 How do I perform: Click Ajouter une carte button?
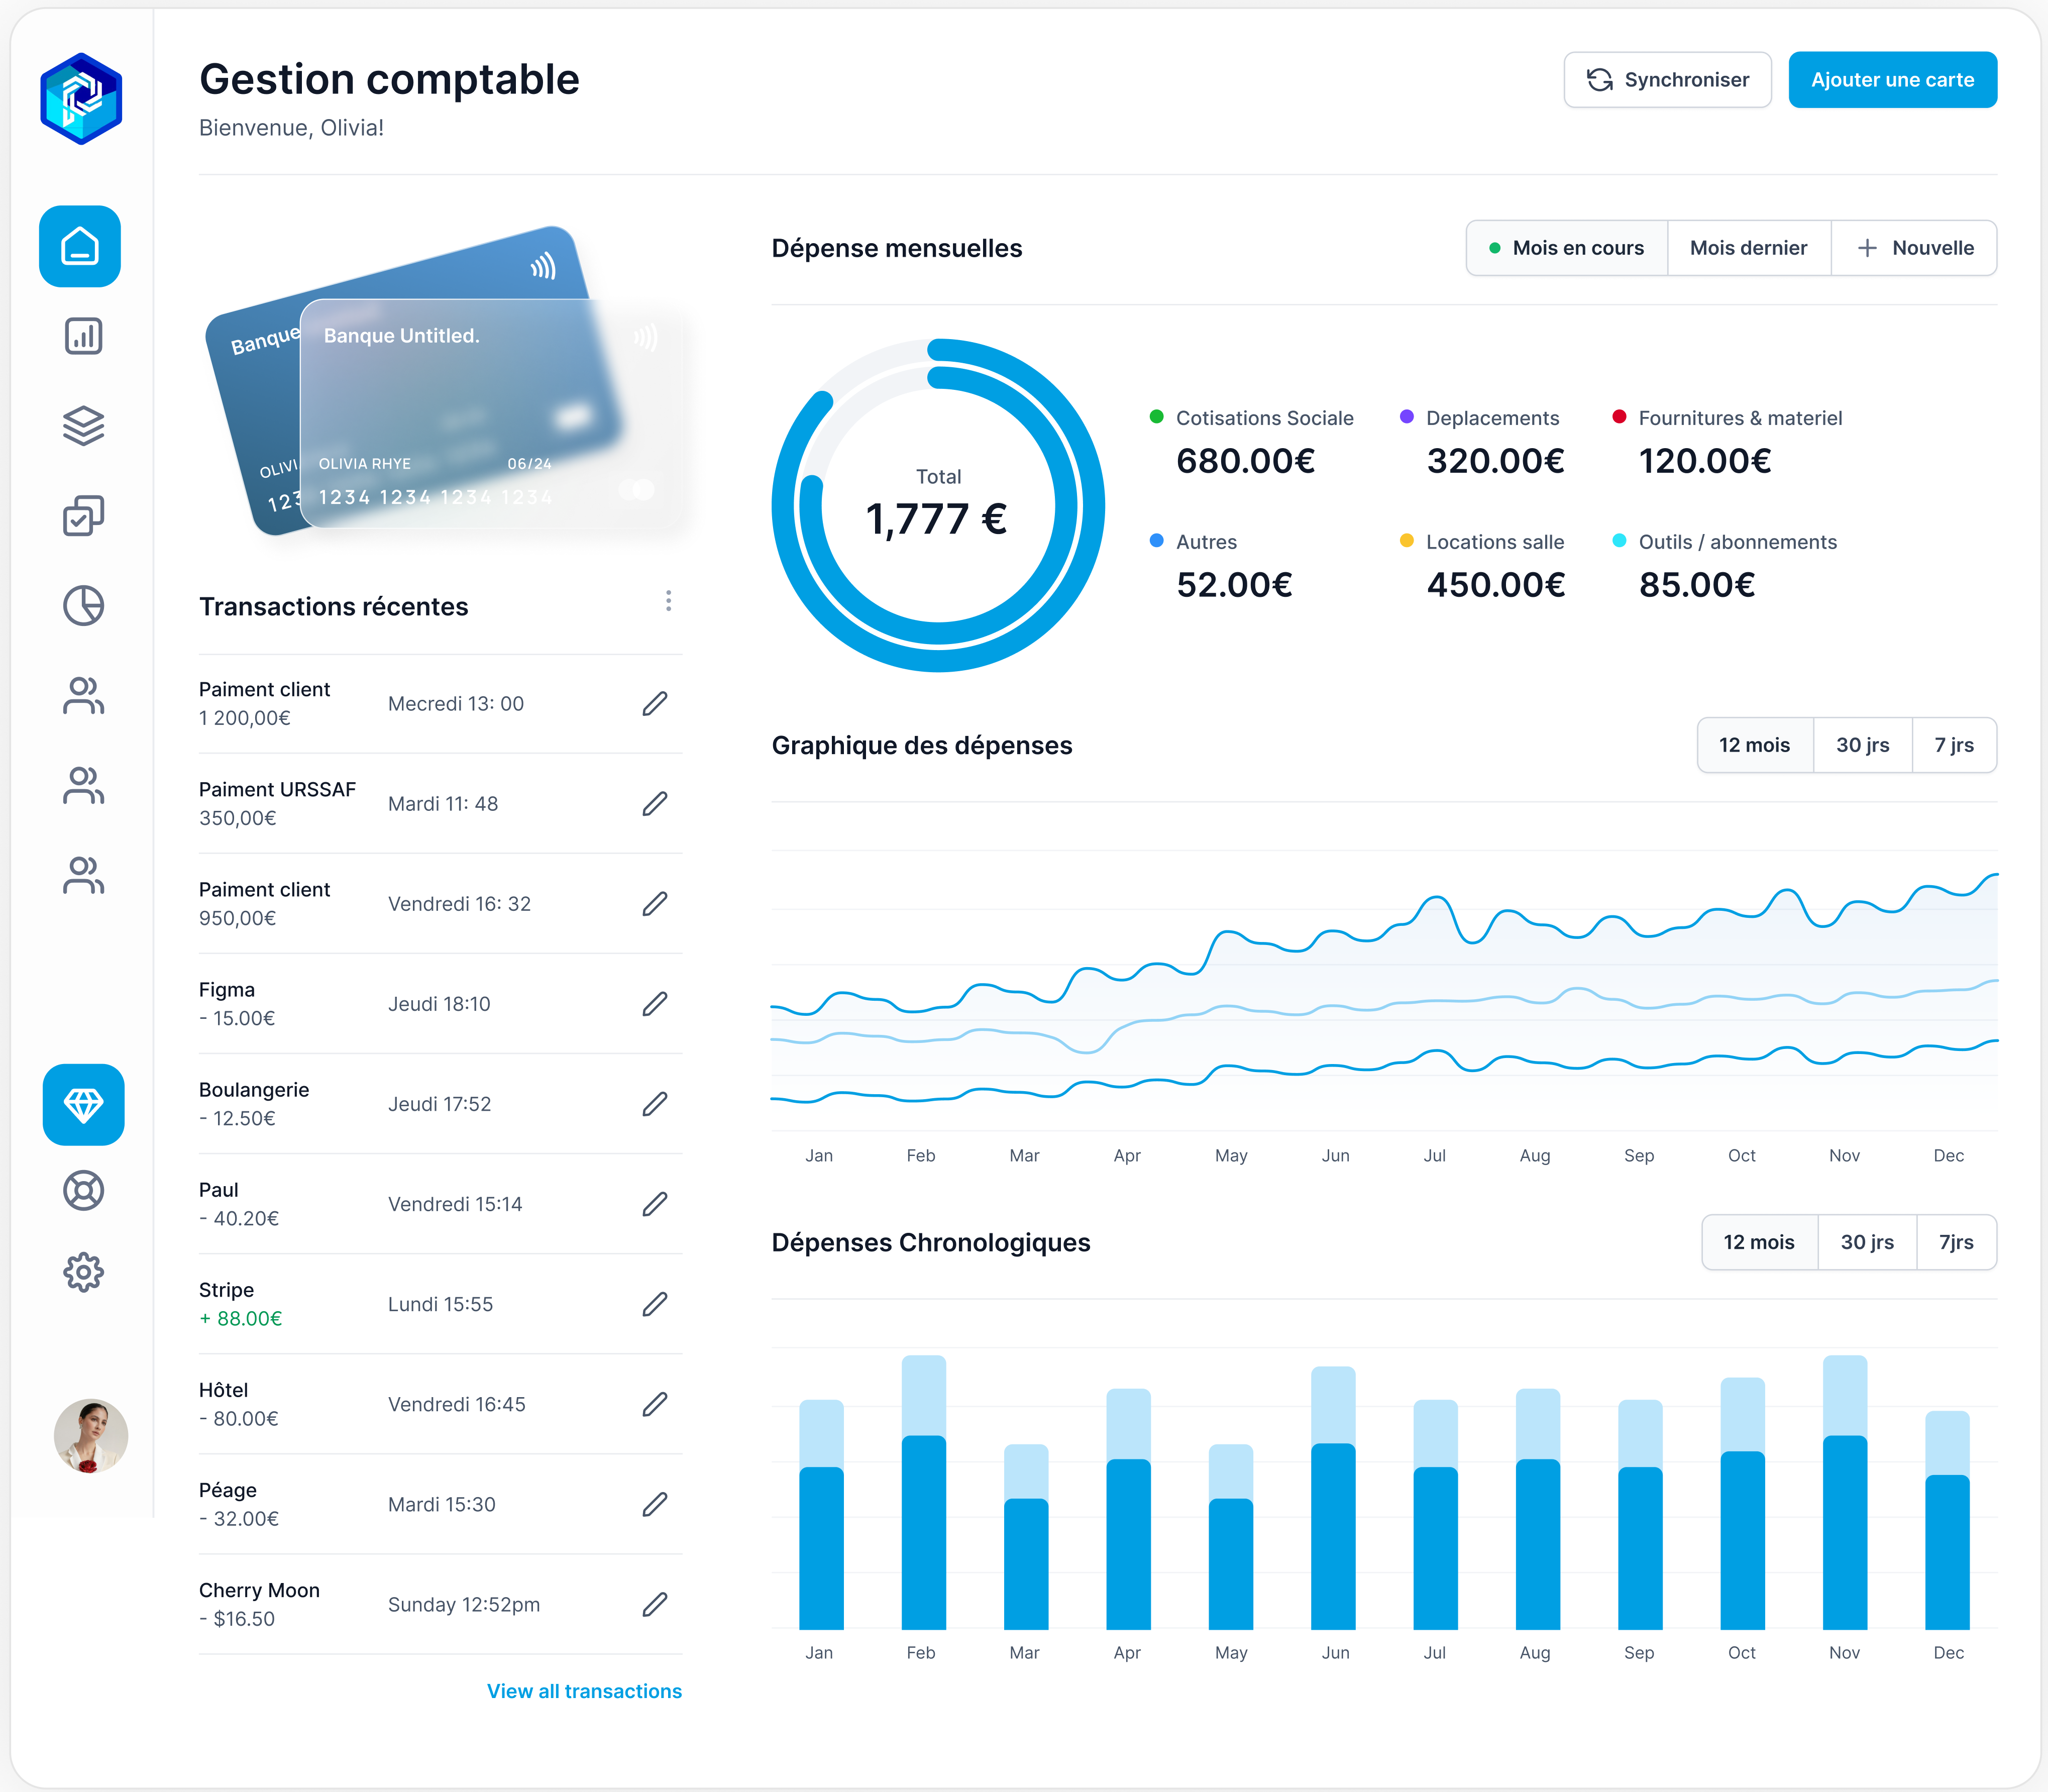[x=1892, y=80]
